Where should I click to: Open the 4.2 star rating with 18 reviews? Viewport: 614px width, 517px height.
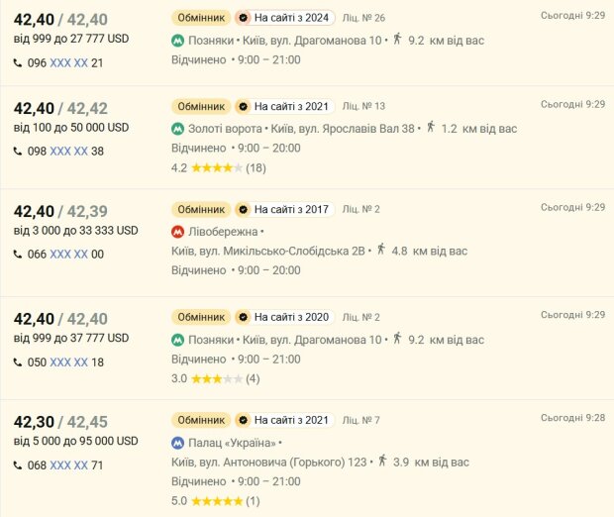[x=219, y=168]
